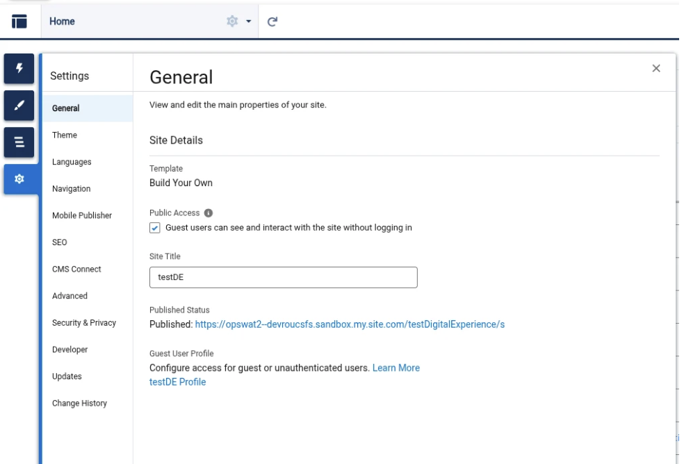Viewport: 684px width, 464px height.
Task: Open the Theme paintbrush panel
Action: tap(19, 105)
